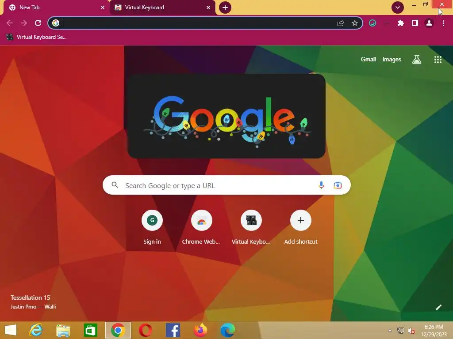
Task: Click the Google holiday lights doodle
Action: click(226, 116)
